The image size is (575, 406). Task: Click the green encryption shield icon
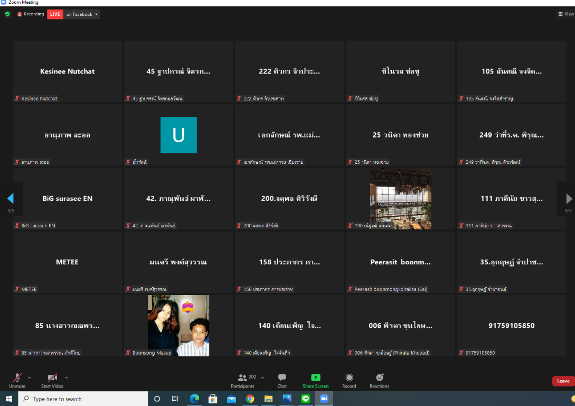(x=7, y=14)
